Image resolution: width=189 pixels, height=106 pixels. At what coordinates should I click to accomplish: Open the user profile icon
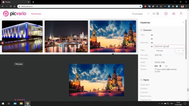tap(181, 14)
